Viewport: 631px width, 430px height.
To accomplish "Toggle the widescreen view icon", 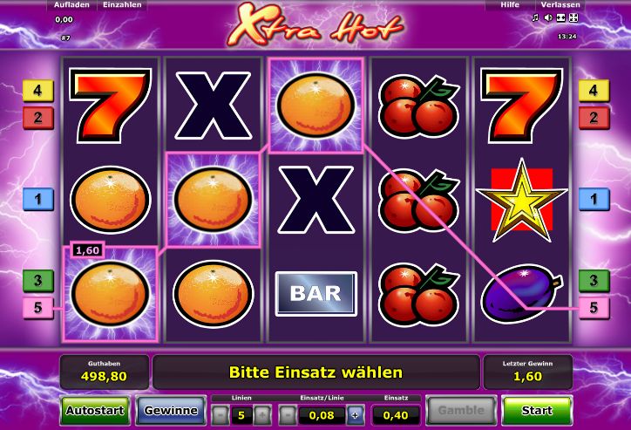I will pyautogui.click(x=560, y=17).
